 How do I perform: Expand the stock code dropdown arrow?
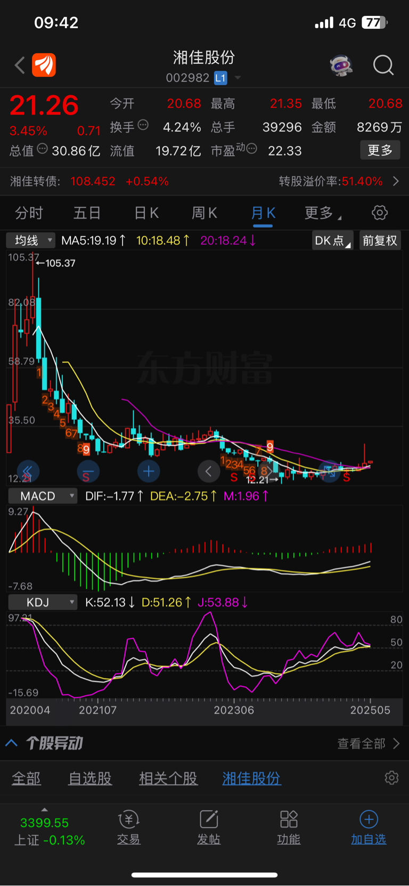click(238, 78)
